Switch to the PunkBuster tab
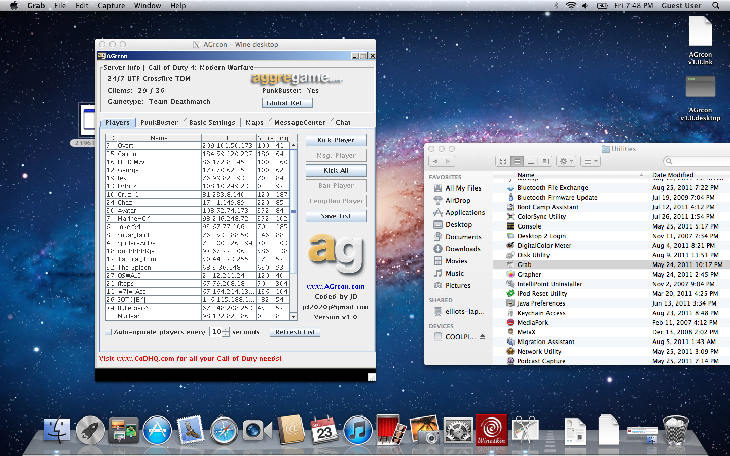Viewport: 730px width, 456px height. tap(159, 122)
